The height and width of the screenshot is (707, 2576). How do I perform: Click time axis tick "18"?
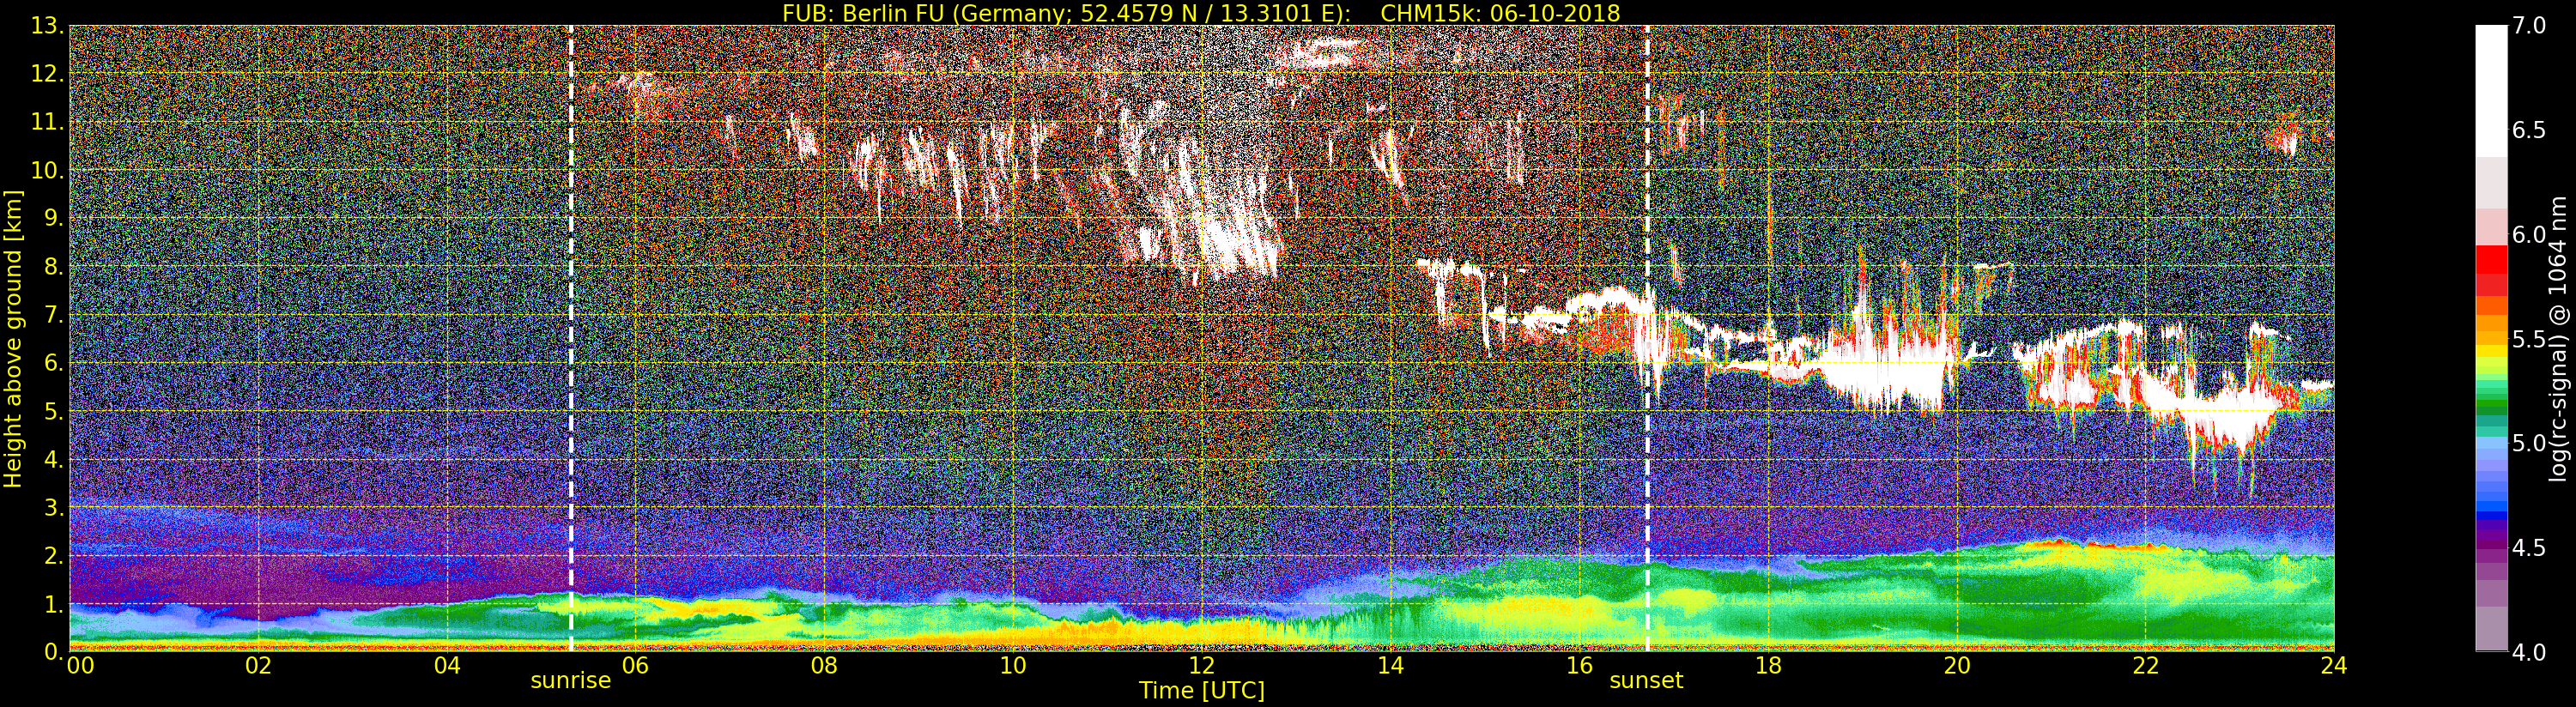point(1768,665)
